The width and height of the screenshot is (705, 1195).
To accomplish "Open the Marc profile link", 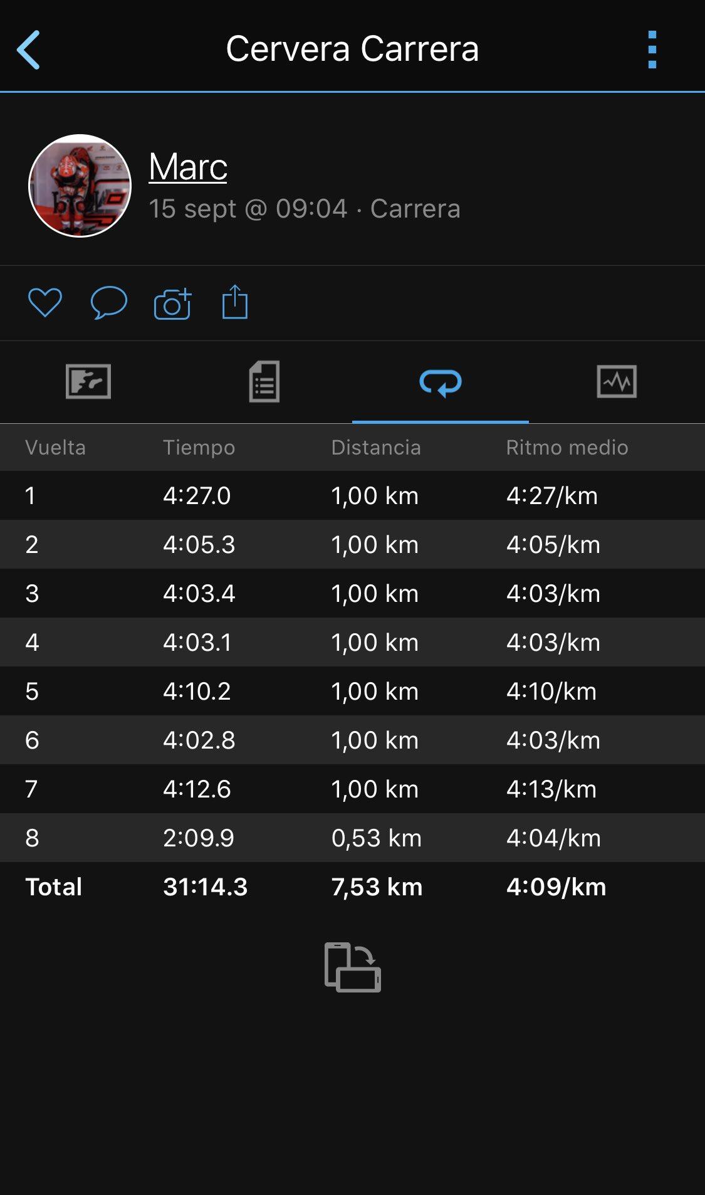I will coord(188,167).
